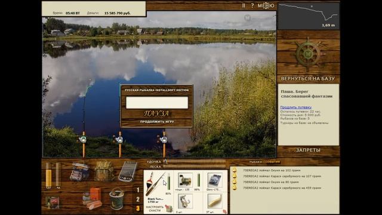Open the camouflage backpack icon
Viewport: 382px width, 215px height.
tap(104, 171)
